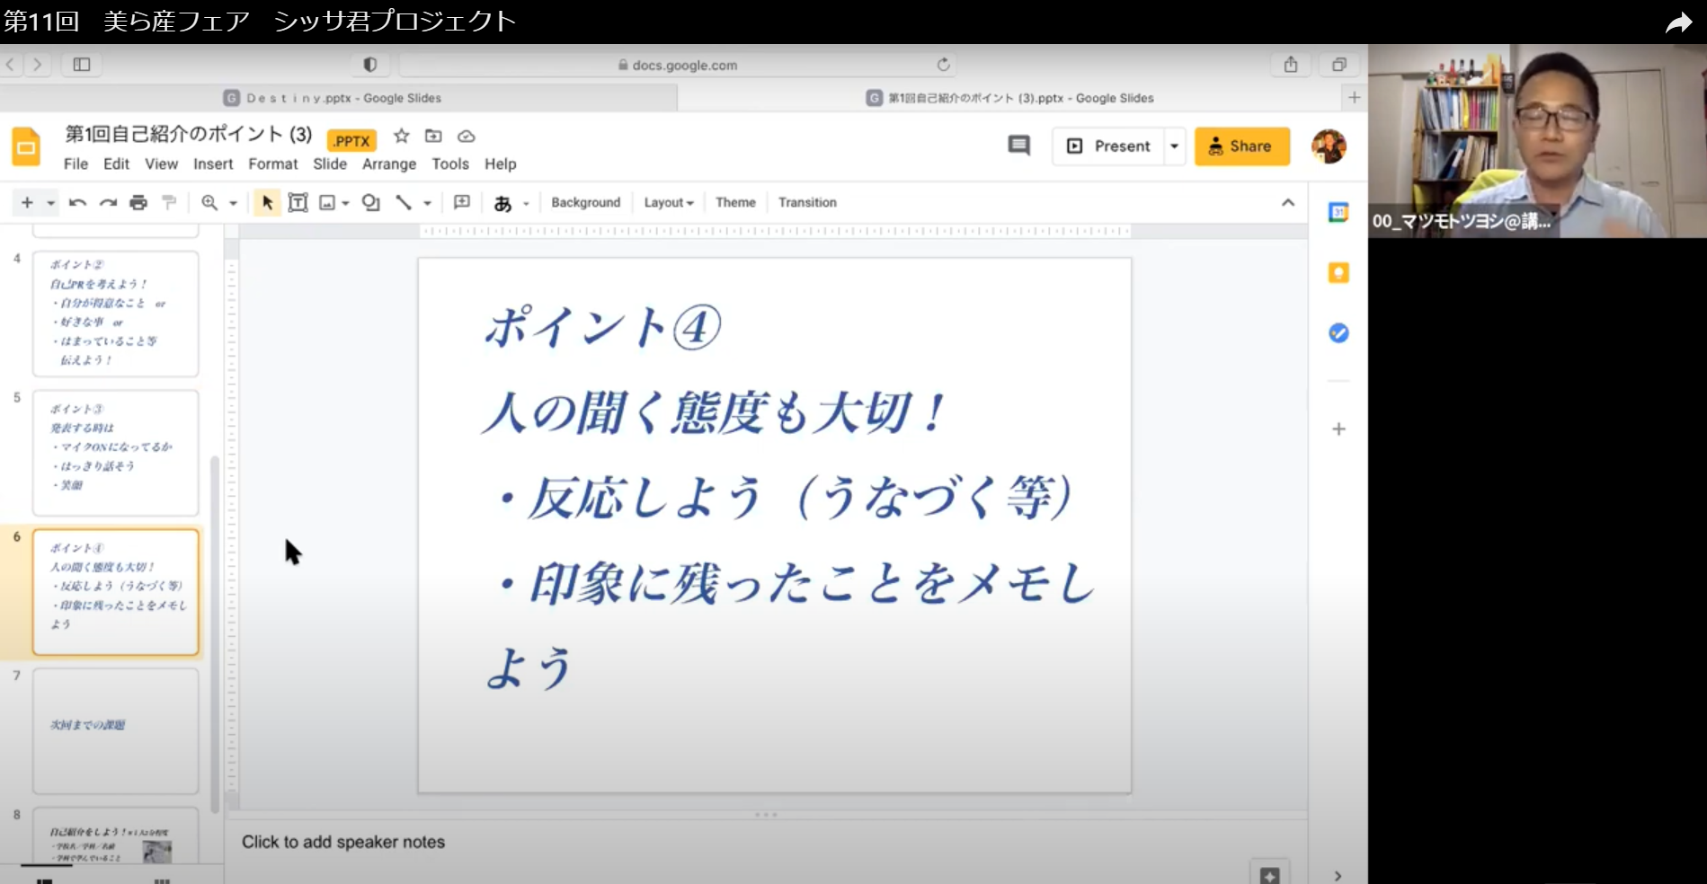The height and width of the screenshot is (884, 1707).
Task: Star the presentation title
Action: click(402, 137)
